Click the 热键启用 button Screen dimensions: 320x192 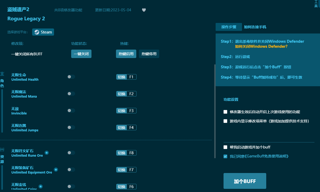[126, 54]
